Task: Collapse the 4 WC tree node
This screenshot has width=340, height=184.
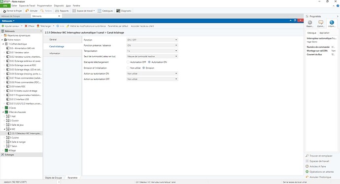Action: point(4,129)
